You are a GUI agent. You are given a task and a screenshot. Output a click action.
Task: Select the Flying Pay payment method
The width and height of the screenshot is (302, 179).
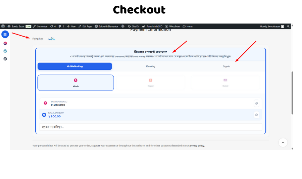(38, 39)
